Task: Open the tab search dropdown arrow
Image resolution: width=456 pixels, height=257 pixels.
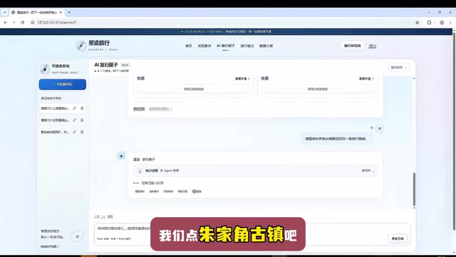Action: pos(4,13)
